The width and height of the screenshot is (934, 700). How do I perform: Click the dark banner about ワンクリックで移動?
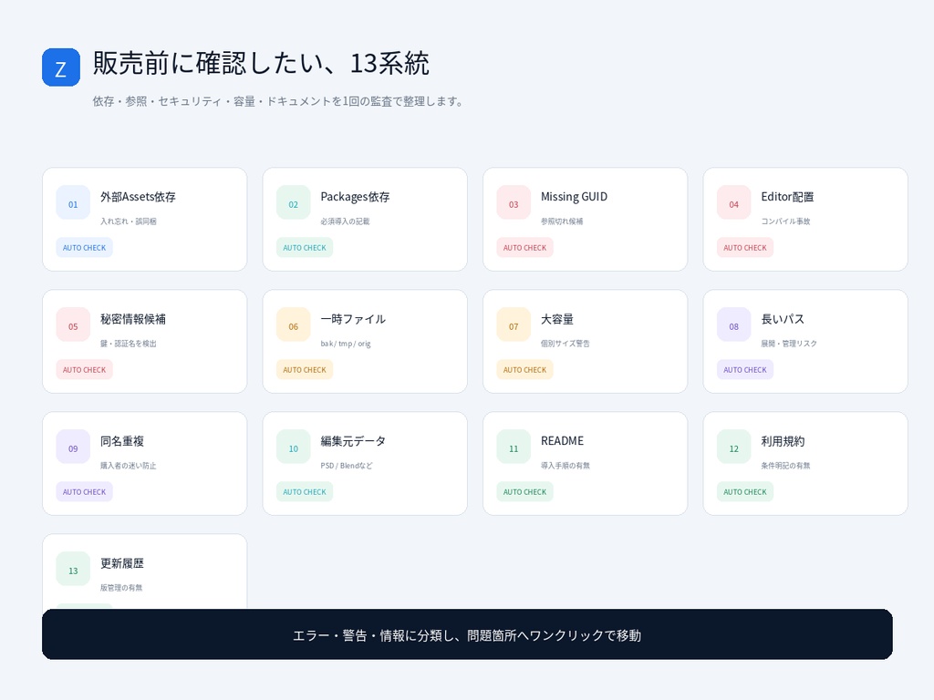click(467, 634)
